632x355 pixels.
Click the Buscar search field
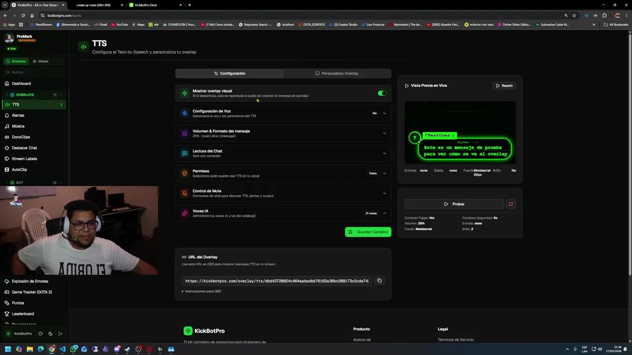tap(34, 72)
